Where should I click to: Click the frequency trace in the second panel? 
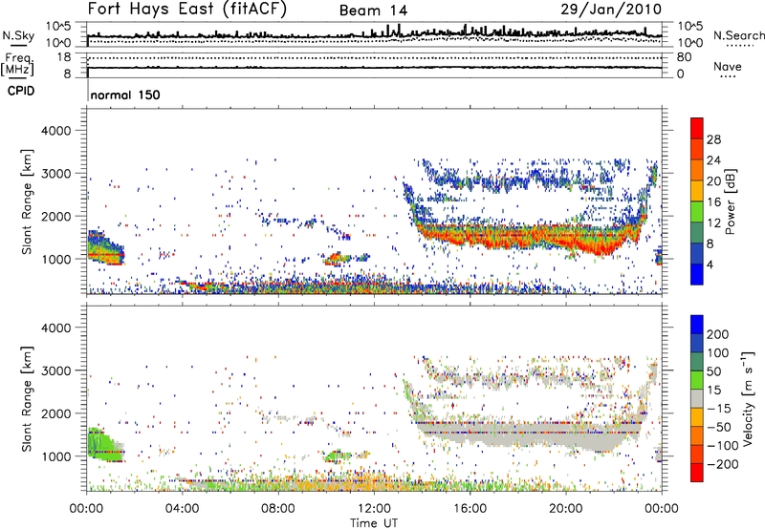pyautogui.click(x=374, y=67)
